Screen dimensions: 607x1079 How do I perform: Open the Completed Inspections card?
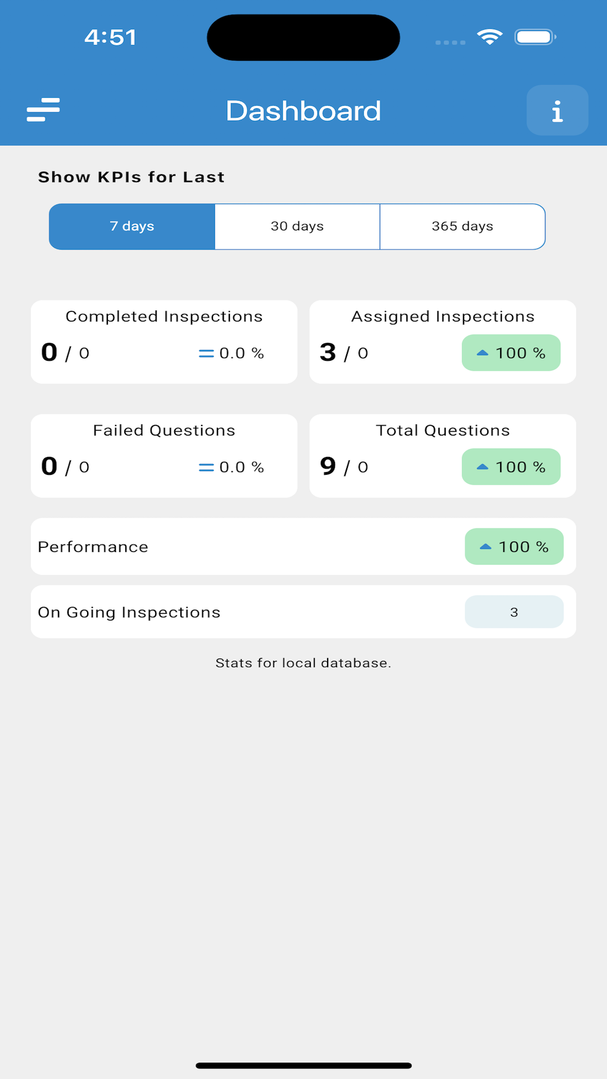tap(164, 342)
